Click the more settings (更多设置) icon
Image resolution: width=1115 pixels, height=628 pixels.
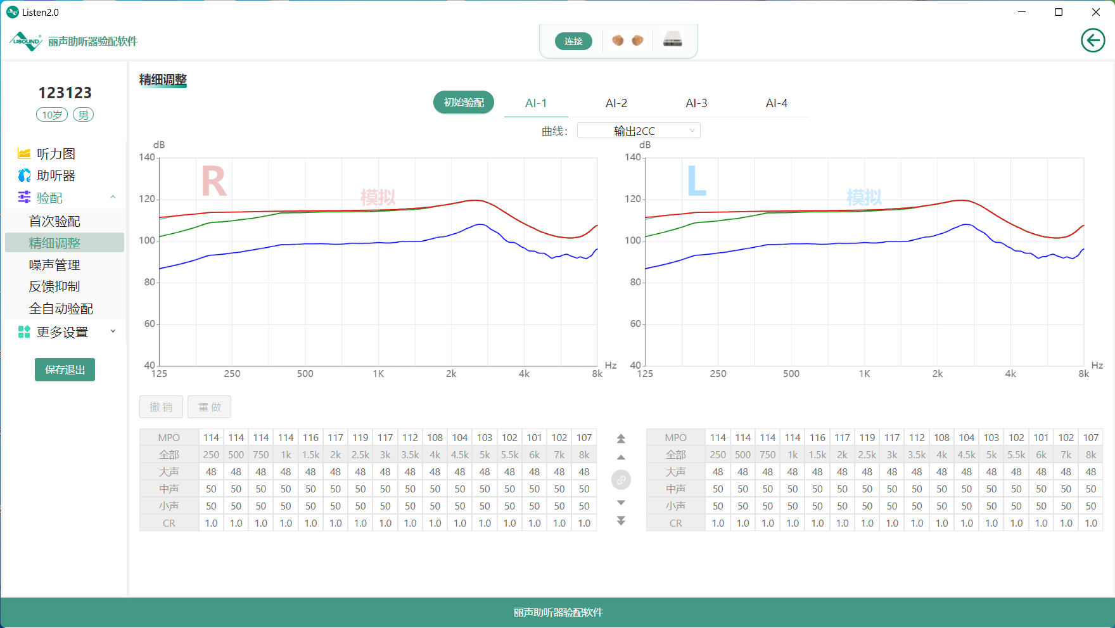tap(24, 332)
